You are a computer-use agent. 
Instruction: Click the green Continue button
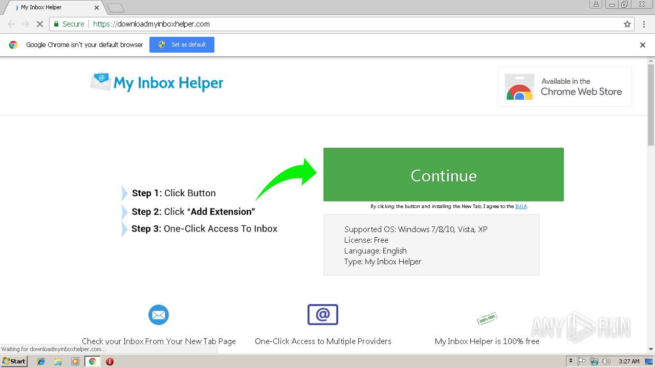[443, 174]
